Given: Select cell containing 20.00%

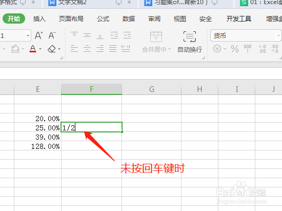Looking at the screenshot, I should coord(37,118).
